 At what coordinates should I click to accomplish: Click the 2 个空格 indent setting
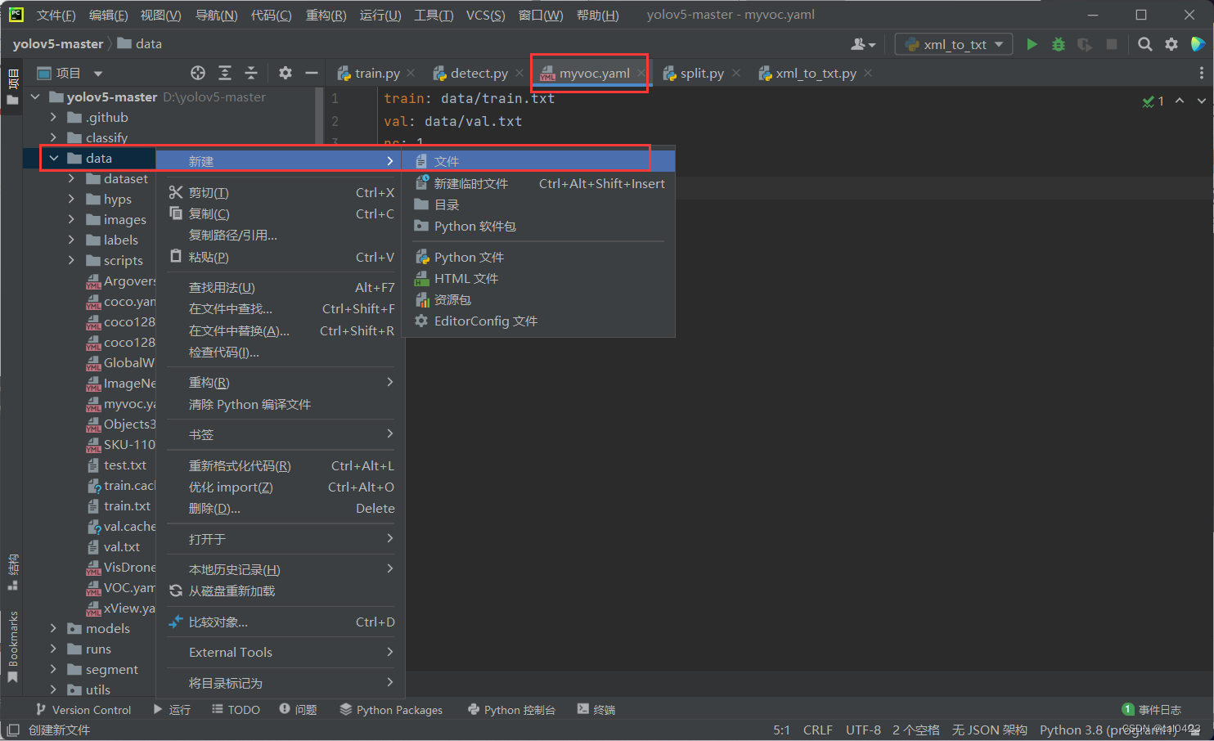tap(916, 730)
